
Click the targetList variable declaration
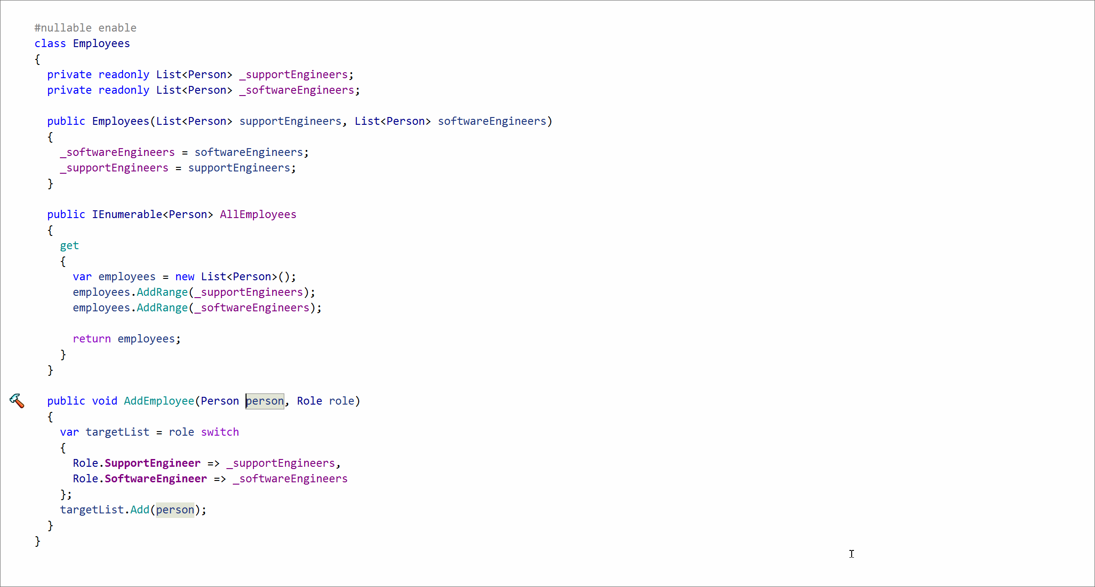(x=117, y=432)
